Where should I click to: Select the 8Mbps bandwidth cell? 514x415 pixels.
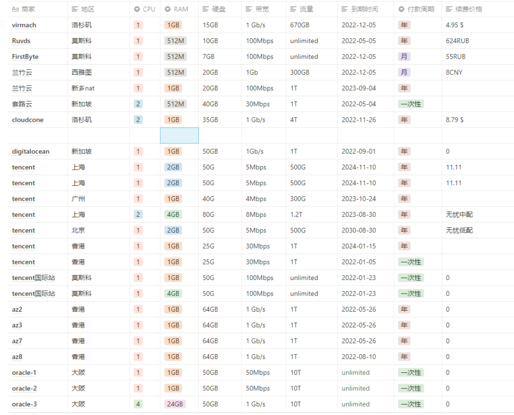coord(264,215)
